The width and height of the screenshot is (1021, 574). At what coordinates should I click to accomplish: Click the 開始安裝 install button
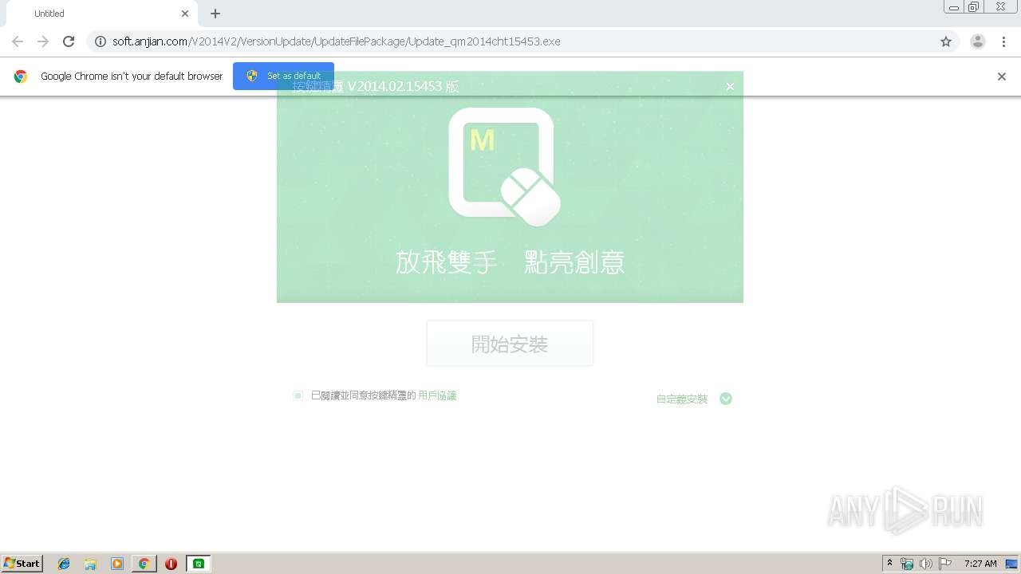(x=510, y=344)
